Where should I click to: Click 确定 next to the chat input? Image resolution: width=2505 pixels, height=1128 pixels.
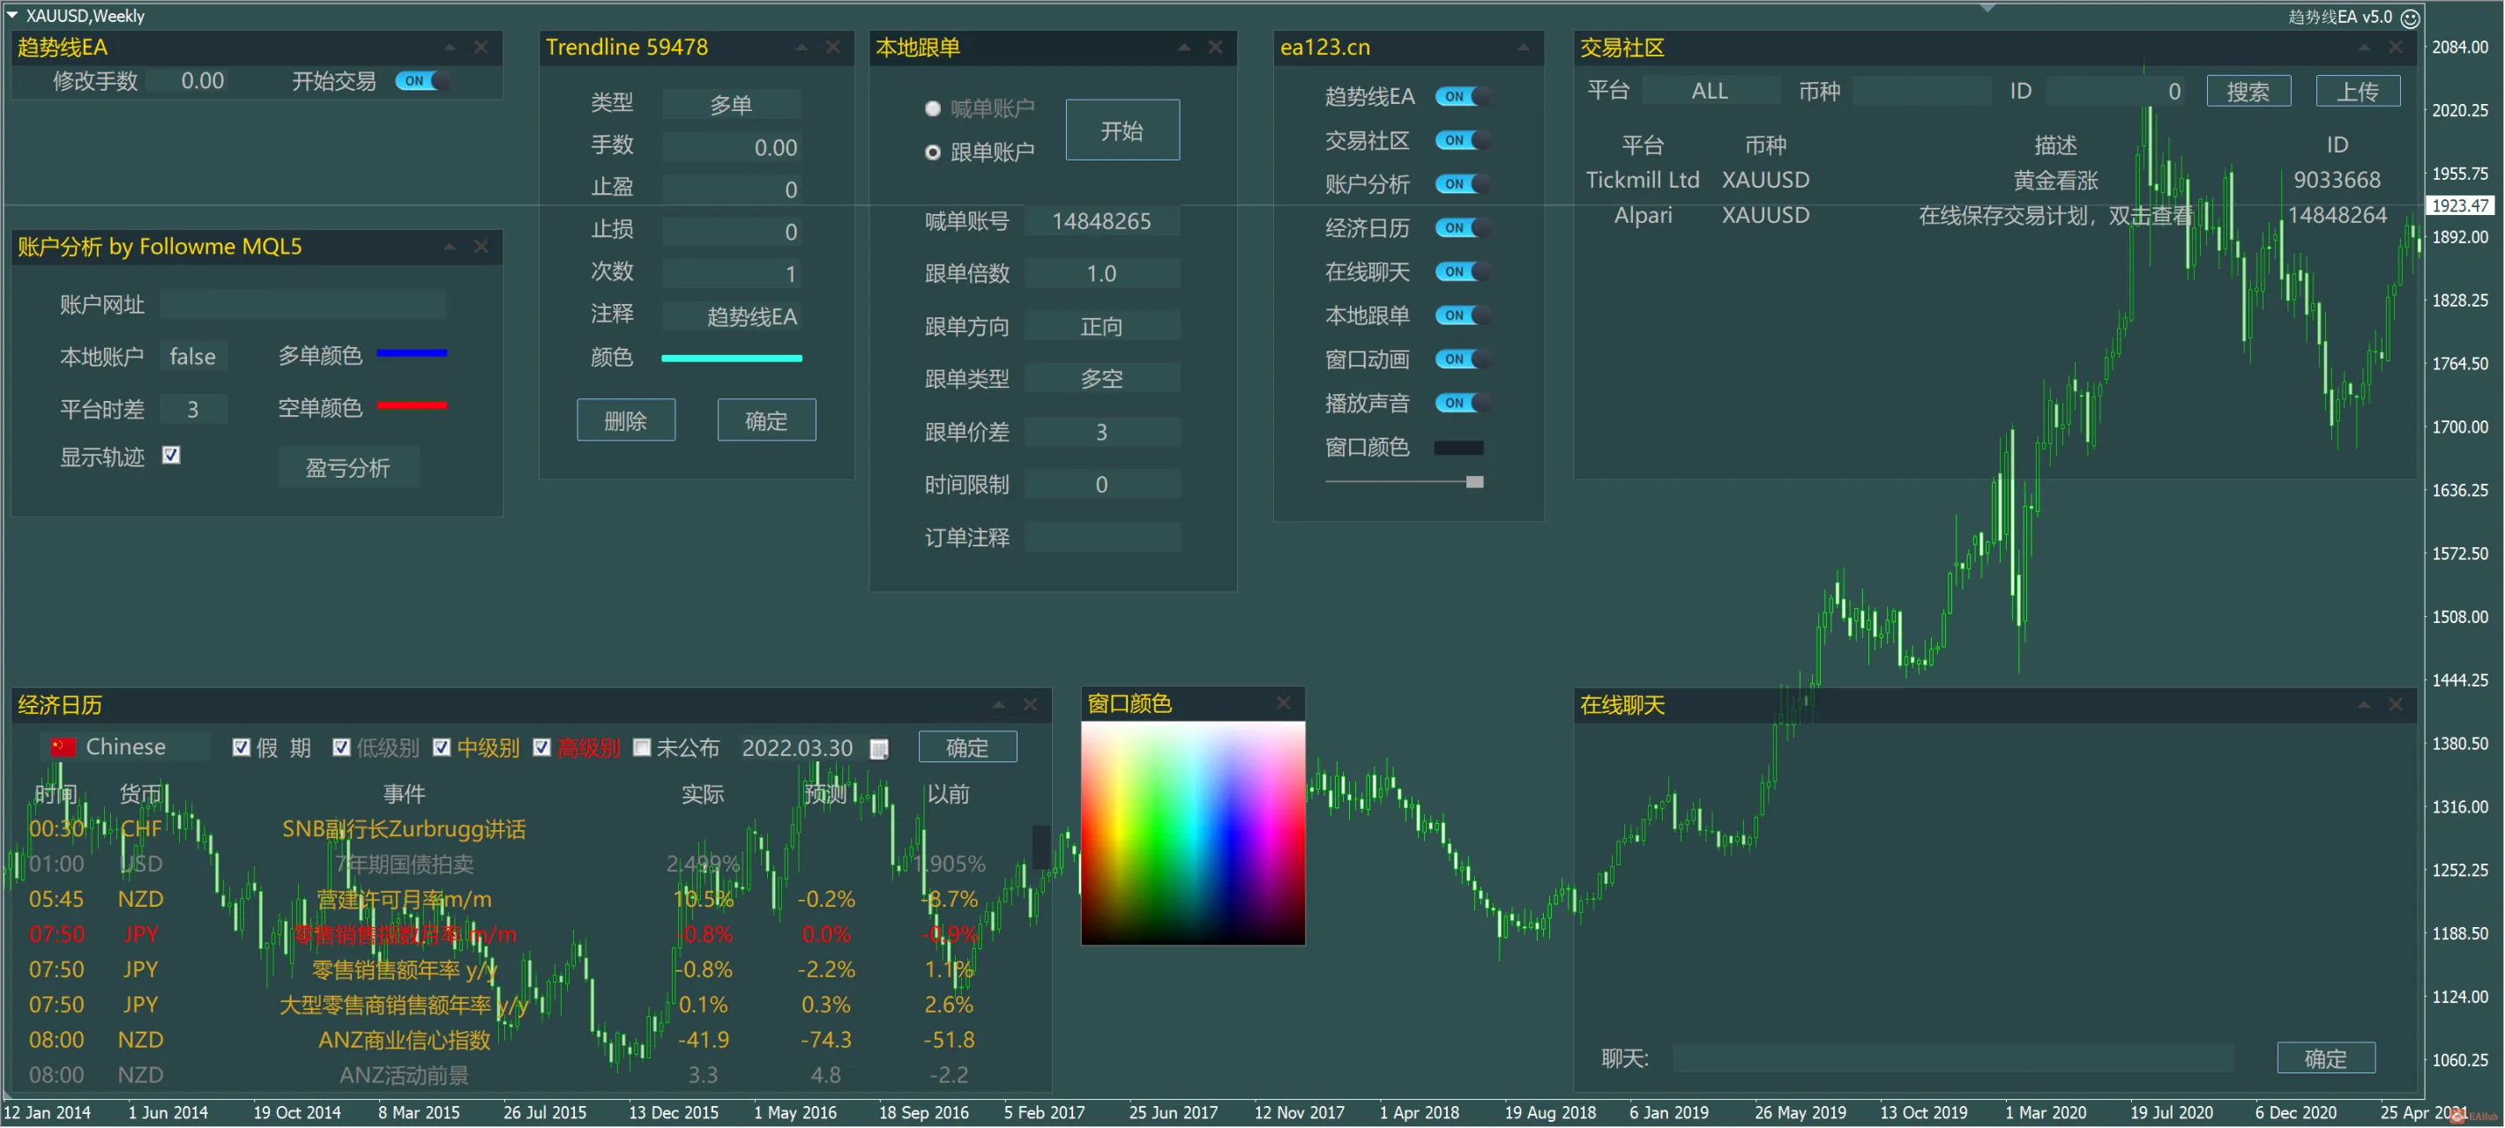click(x=2326, y=1059)
